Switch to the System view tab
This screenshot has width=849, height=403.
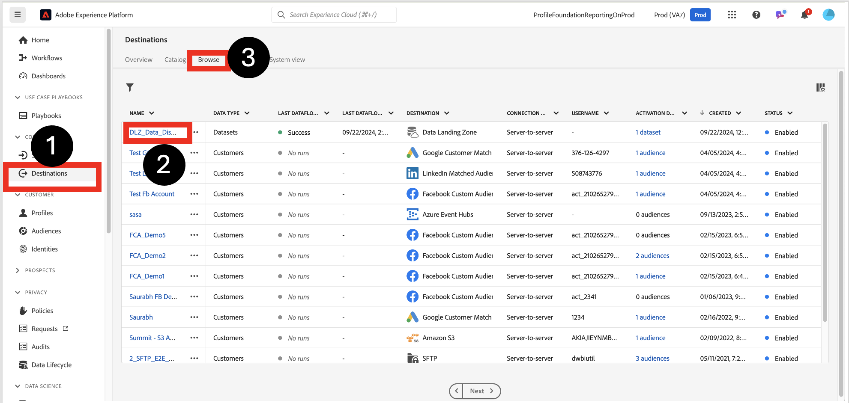click(x=287, y=60)
